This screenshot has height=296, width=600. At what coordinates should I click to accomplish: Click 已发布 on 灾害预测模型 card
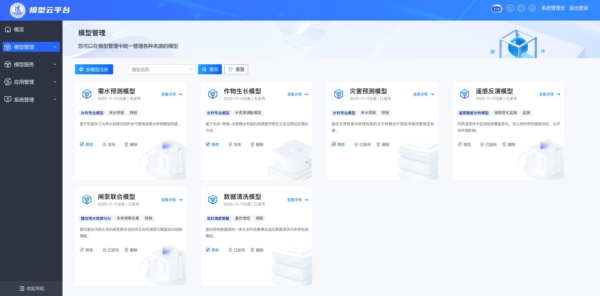tap(362, 145)
